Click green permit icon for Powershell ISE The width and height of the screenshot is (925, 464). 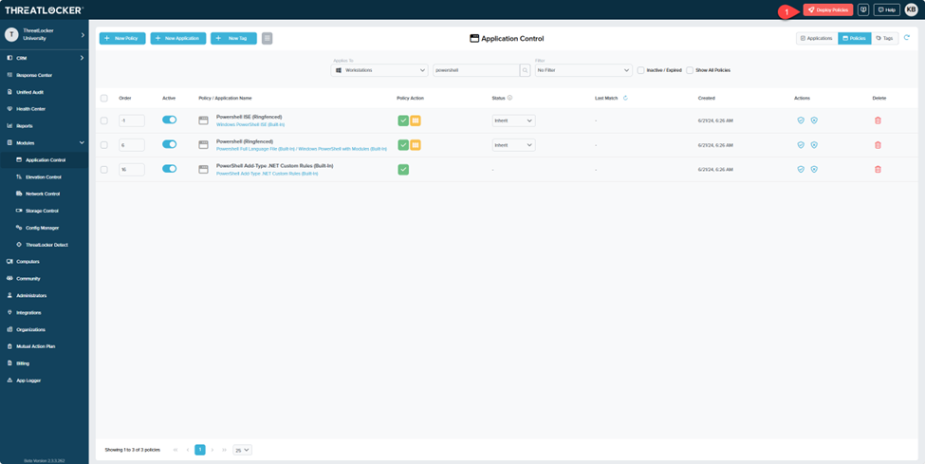point(403,121)
